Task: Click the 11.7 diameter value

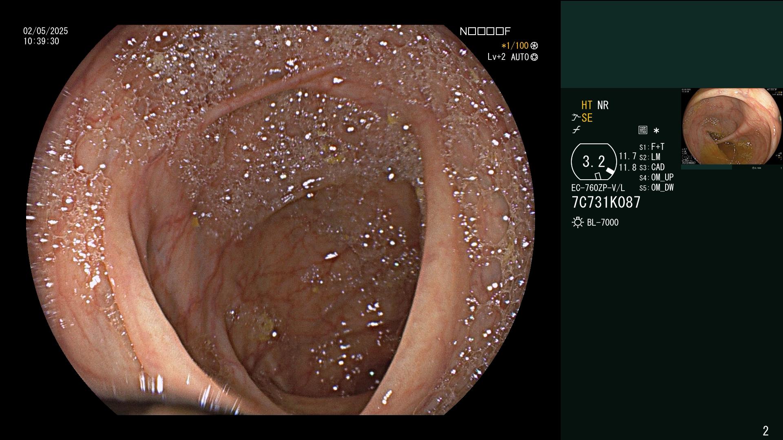Action: click(628, 156)
